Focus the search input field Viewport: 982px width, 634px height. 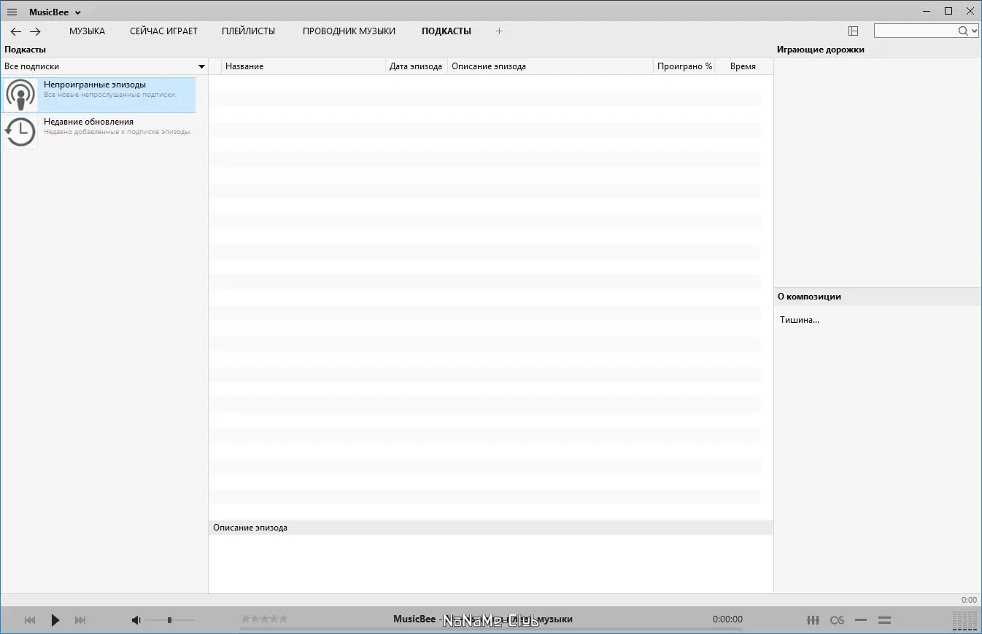pyautogui.click(x=916, y=31)
